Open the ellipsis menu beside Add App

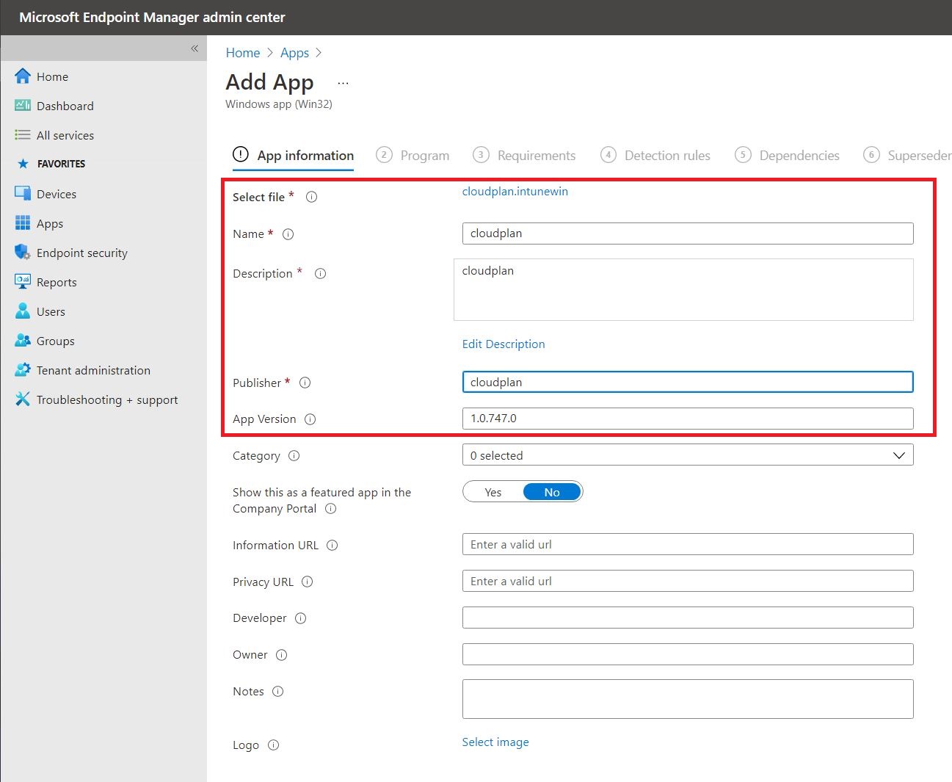[x=343, y=82]
